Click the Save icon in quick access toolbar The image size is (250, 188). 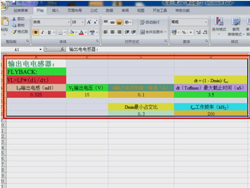pyautogui.click(x=14, y=3)
